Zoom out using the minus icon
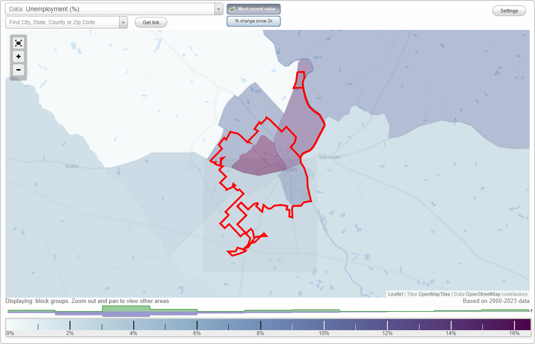The width and height of the screenshot is (535, 344). (x=18, y=70)
